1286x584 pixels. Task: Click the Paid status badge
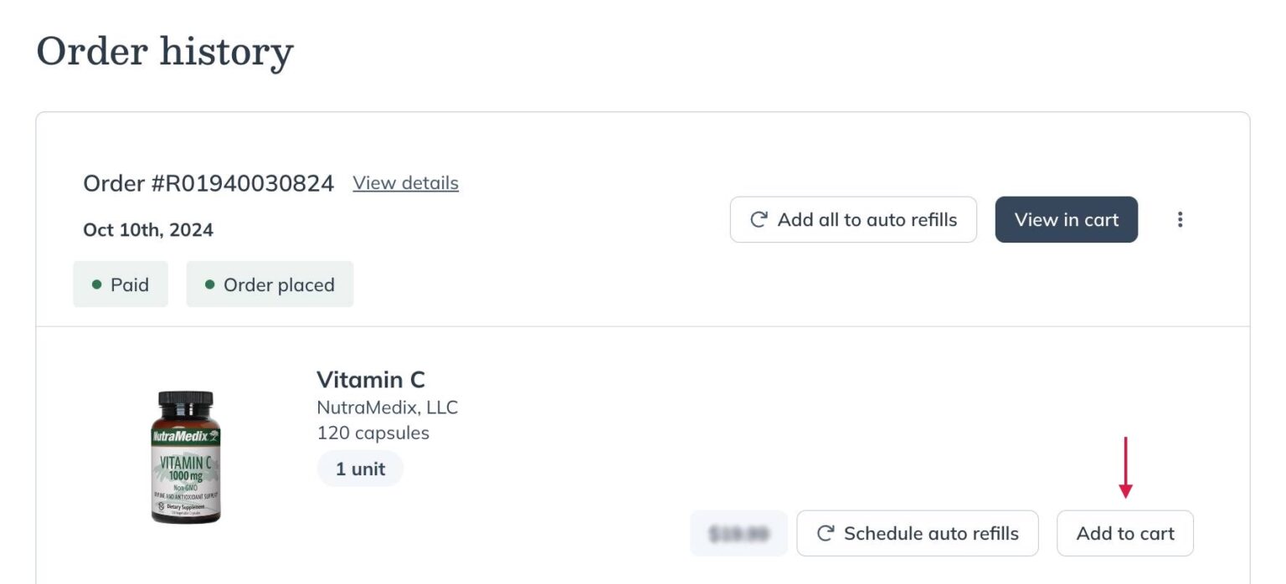121,284
